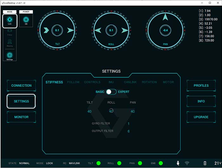Click the tilt angle dial center

point(57,30)
